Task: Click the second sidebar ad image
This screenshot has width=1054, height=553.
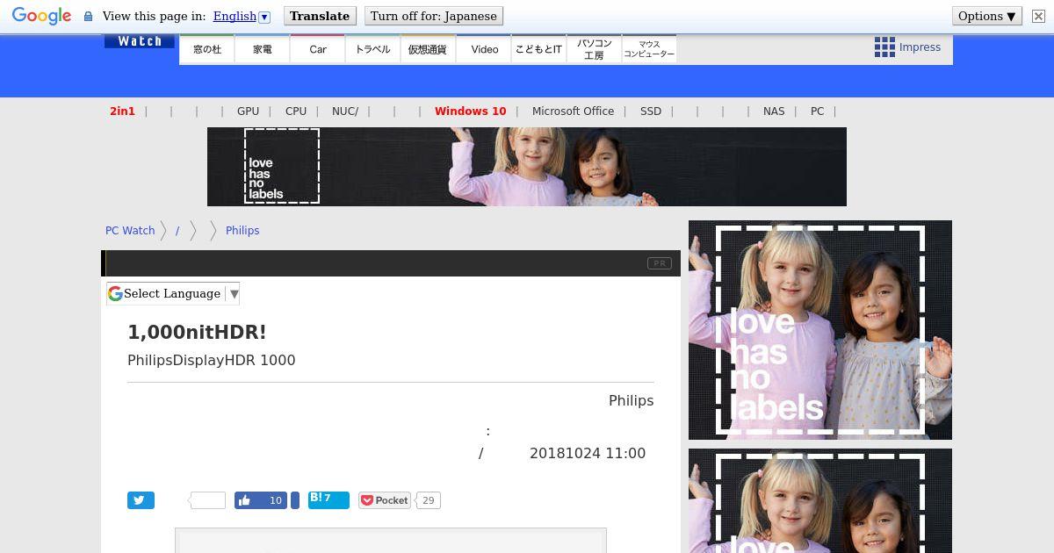Action: click(820, 500)
